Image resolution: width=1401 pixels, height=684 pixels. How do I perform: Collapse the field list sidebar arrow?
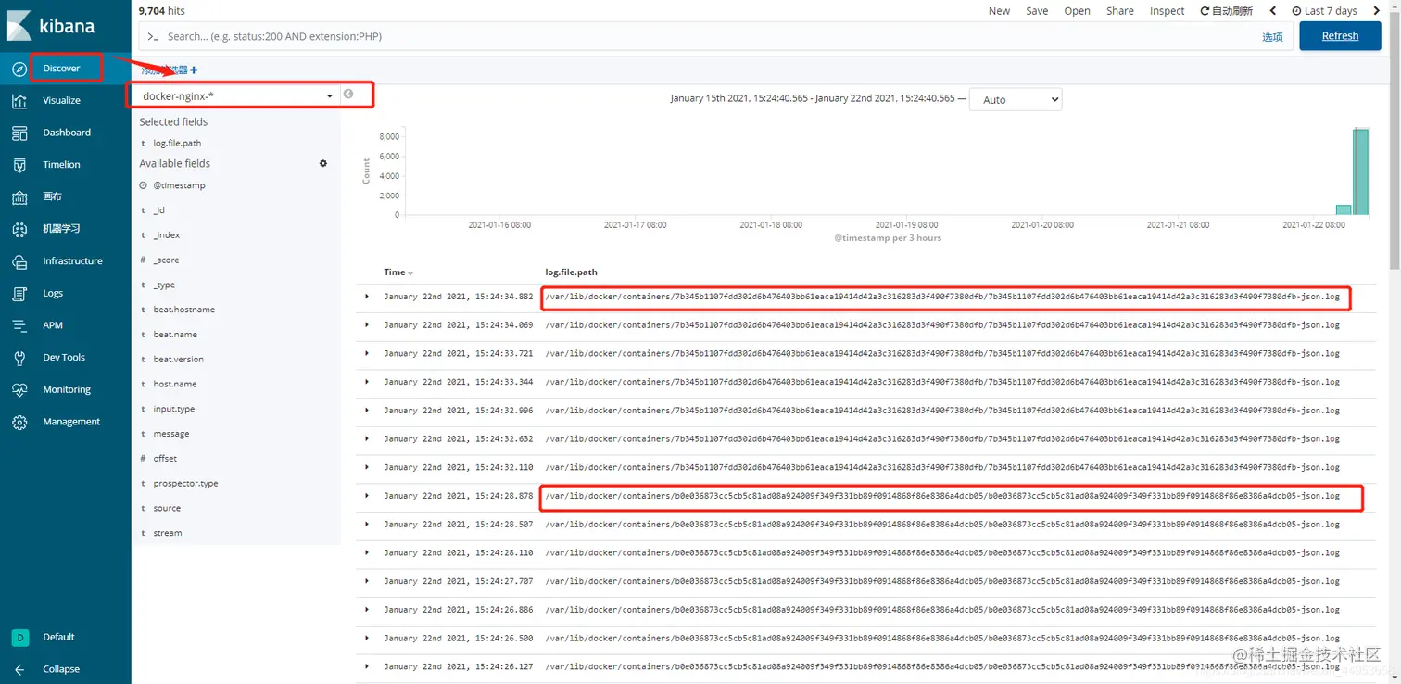point(348,95)
